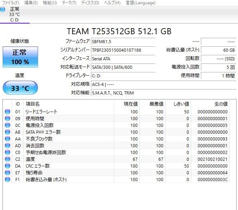This screenshot has width=238, height=210.
Task: Open the 編集(E) menu
Action: coord(31,3)
